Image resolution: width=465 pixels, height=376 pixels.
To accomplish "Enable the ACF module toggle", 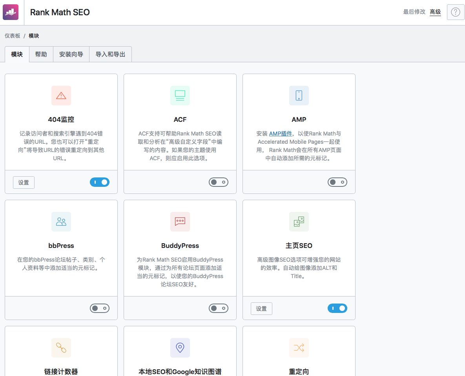I will (219, 182).
